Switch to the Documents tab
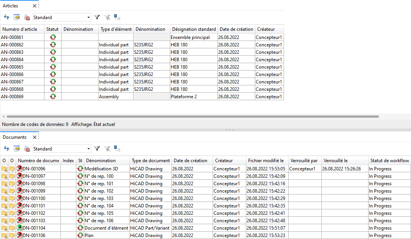This screenshot has width=411, height=239. click(15, 137)
